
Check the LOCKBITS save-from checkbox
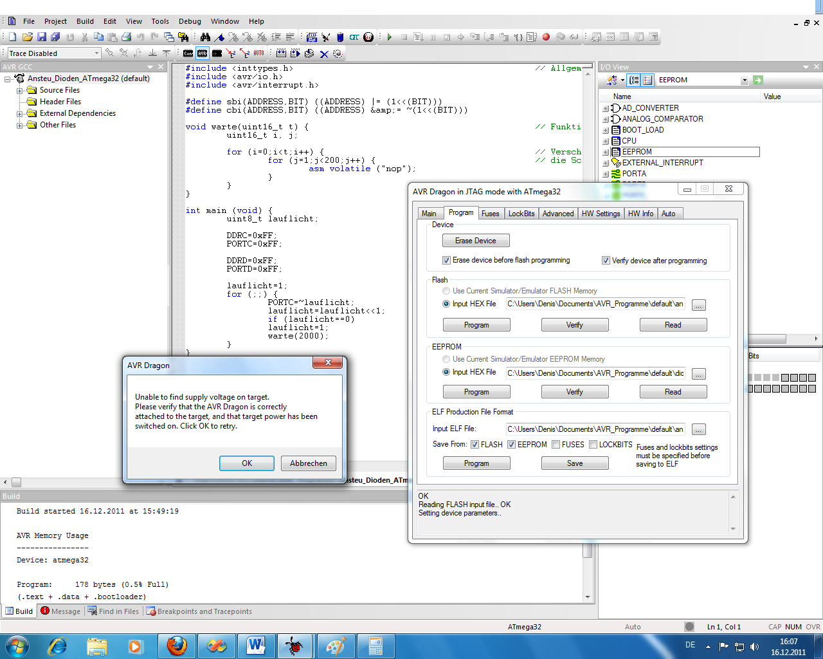pos(593,444)
